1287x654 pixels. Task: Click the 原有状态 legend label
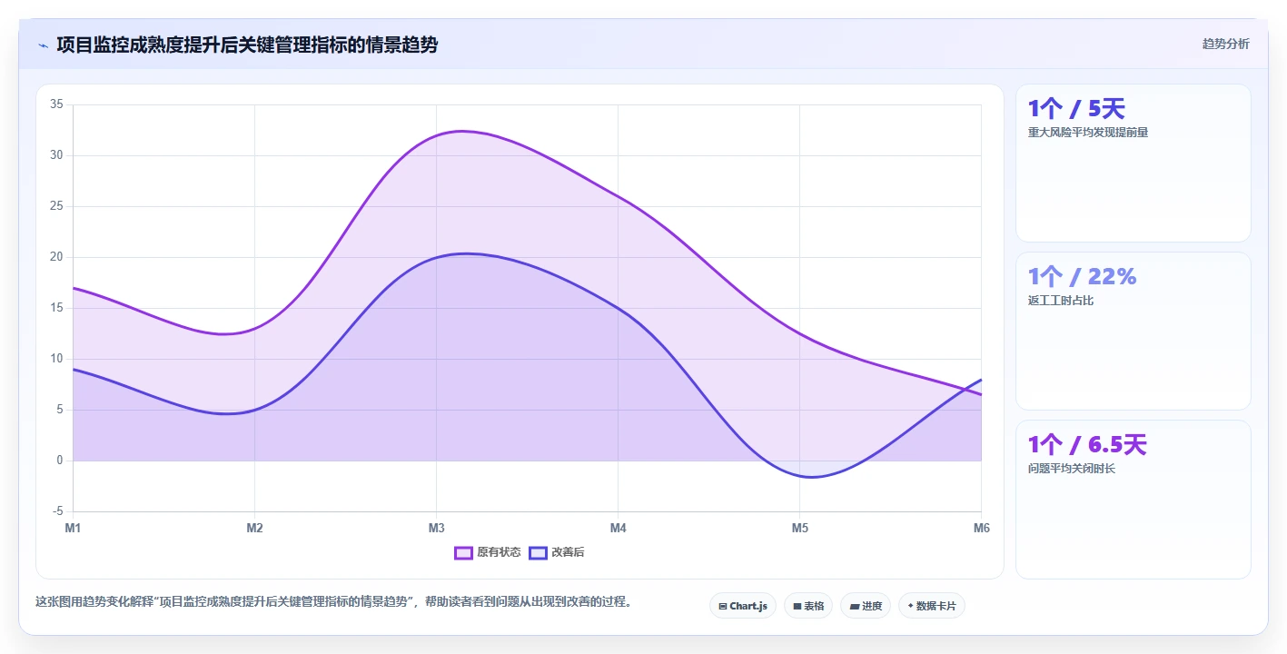[x=499, y=552]
